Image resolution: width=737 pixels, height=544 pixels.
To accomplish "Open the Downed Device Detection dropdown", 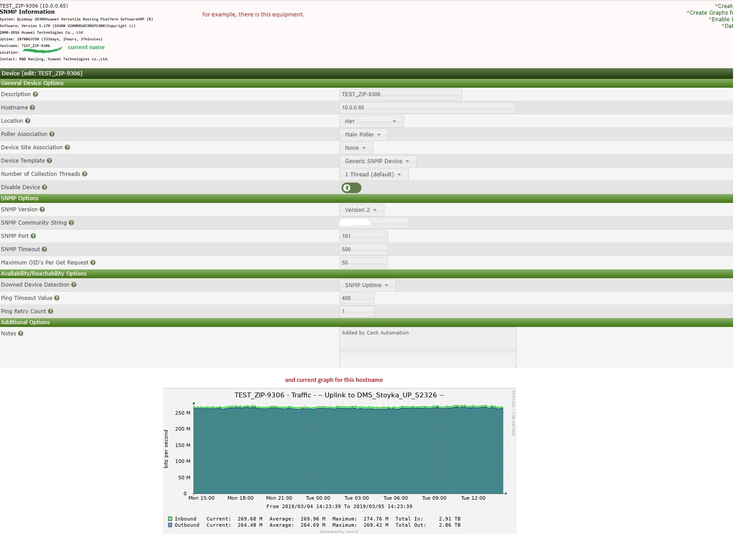I will click(x=367, y=285).
